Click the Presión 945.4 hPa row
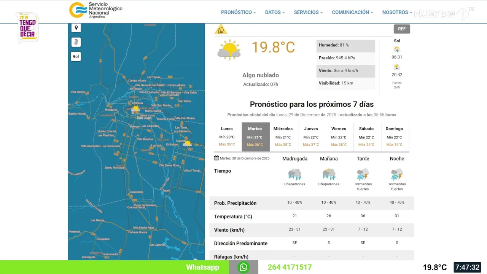This screenshot has height=274, width=487. (x=346, y=58)
